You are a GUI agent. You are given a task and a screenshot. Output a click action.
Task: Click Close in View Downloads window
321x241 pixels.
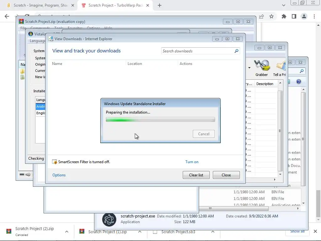coord(226,175)
